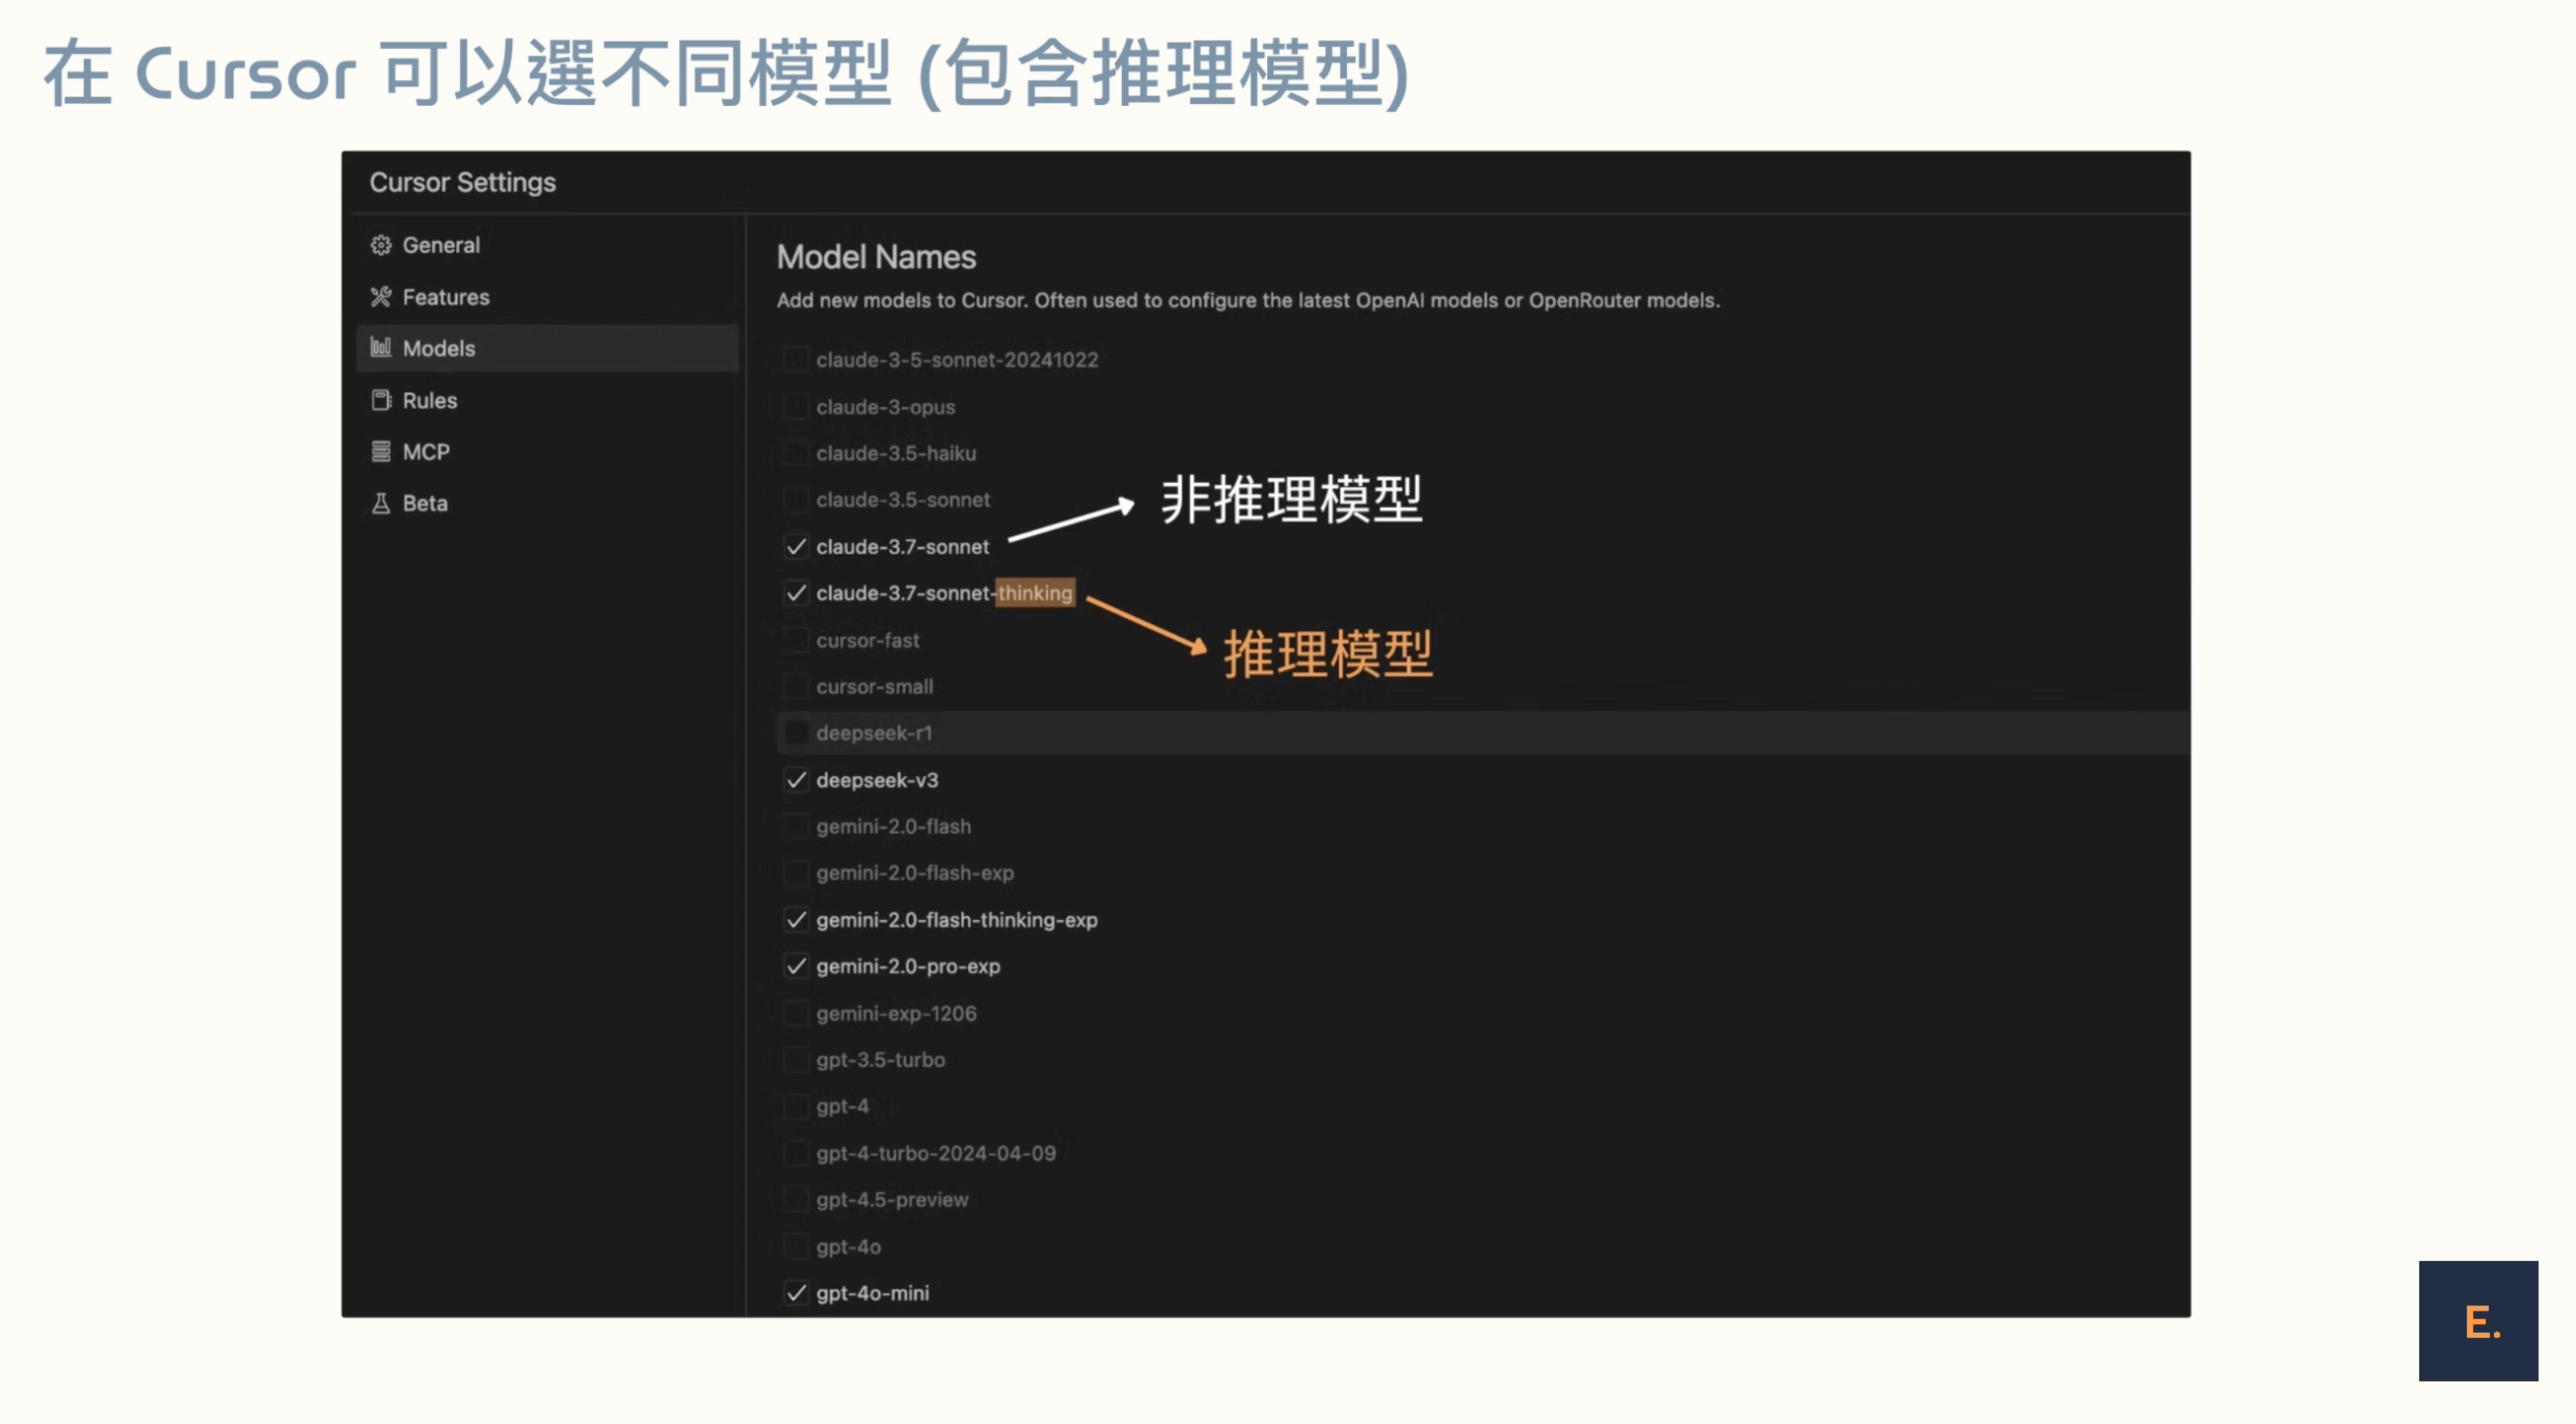Enable the gpt-4.5-preview checkbox
Screen dimensions: 2576x1424
[x=796, y=1200]
